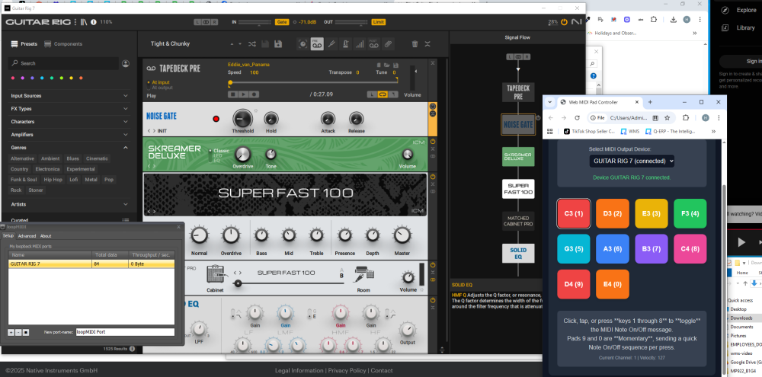Enable Tapedeck loop button
This screenshot has height=377, width=762.
[x=383, y=94]
